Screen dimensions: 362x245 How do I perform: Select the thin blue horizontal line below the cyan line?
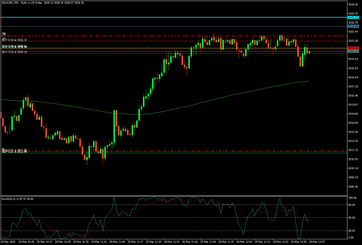(174, 26)
